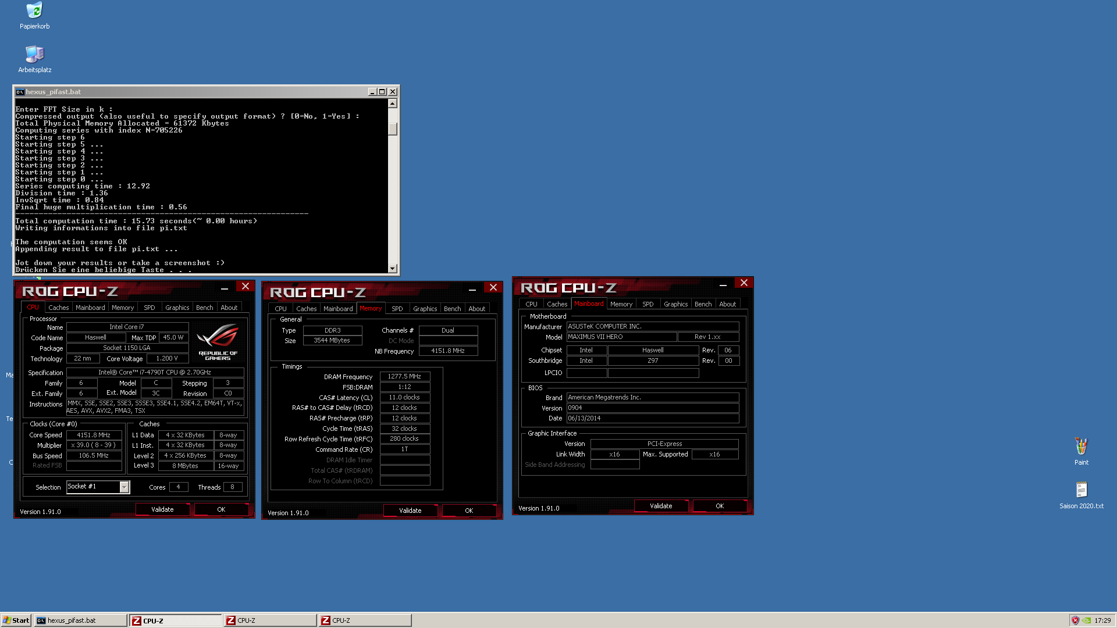The width and height of the screenshot is (1117, 628).
Task: Minimize the left CPU-Z window
Action: tap(224, 288)
